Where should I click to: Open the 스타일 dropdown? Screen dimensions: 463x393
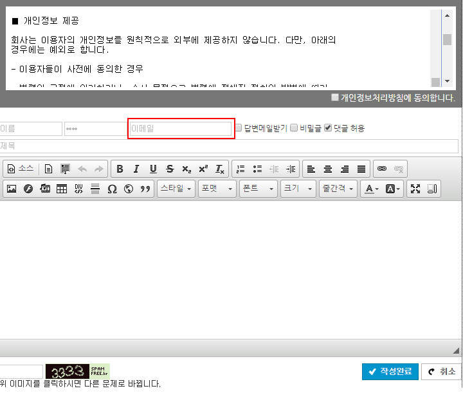tap(176, 189)
